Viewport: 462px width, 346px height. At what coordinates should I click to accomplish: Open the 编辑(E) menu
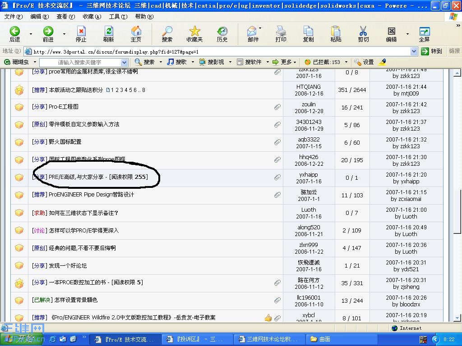(40, 17)
